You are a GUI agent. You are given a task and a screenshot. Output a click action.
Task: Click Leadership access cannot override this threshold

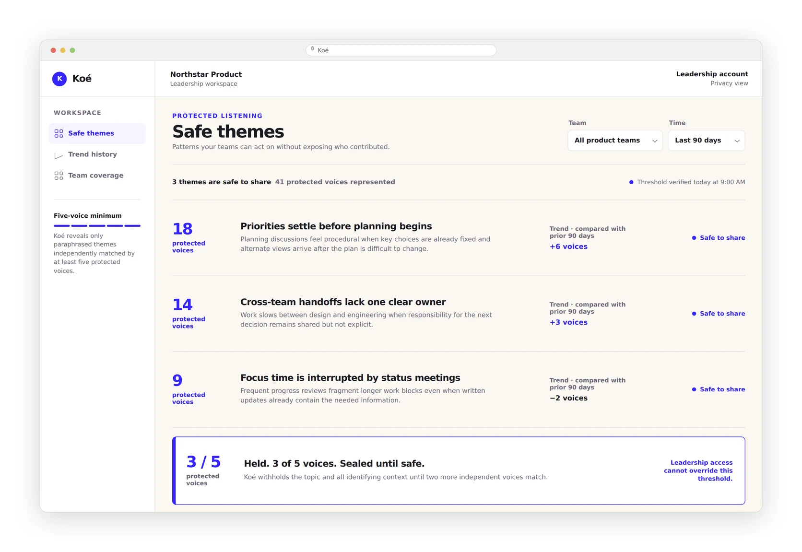[698, 470]
